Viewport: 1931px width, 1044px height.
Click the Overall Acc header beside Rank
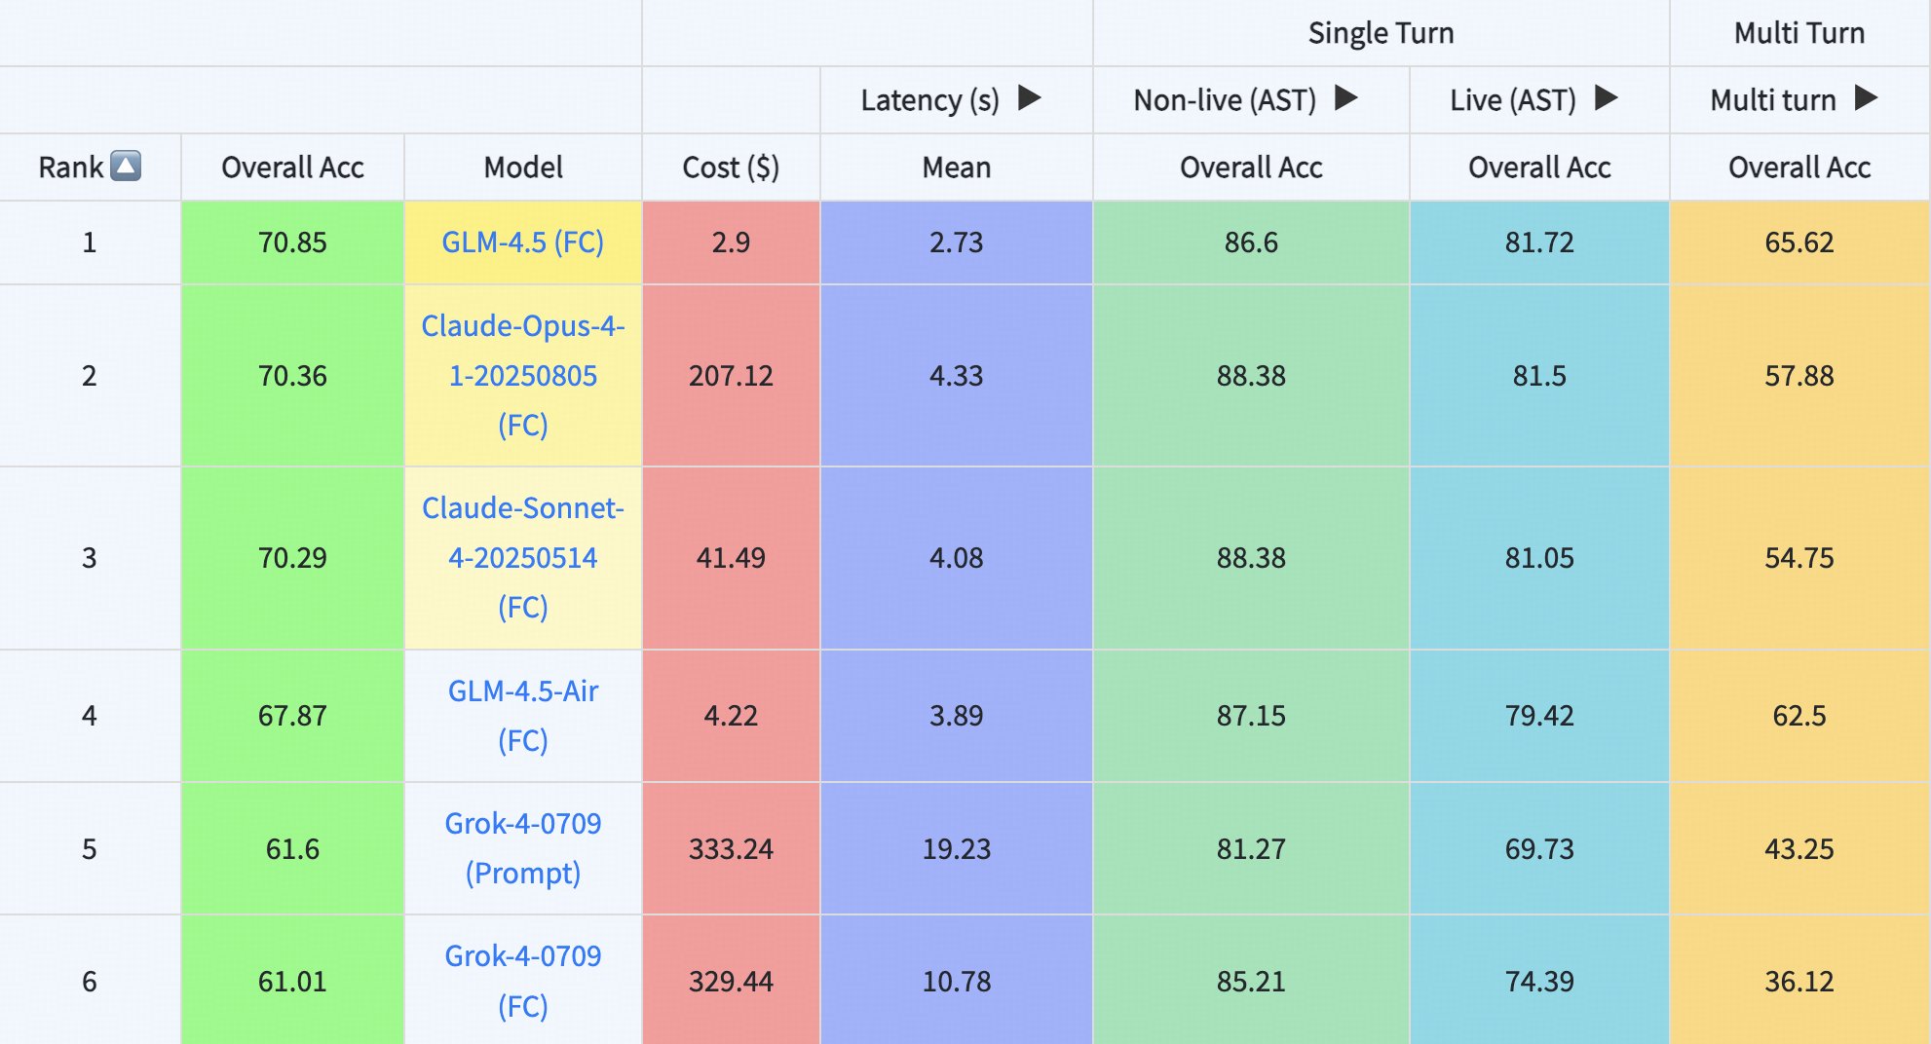292,167
